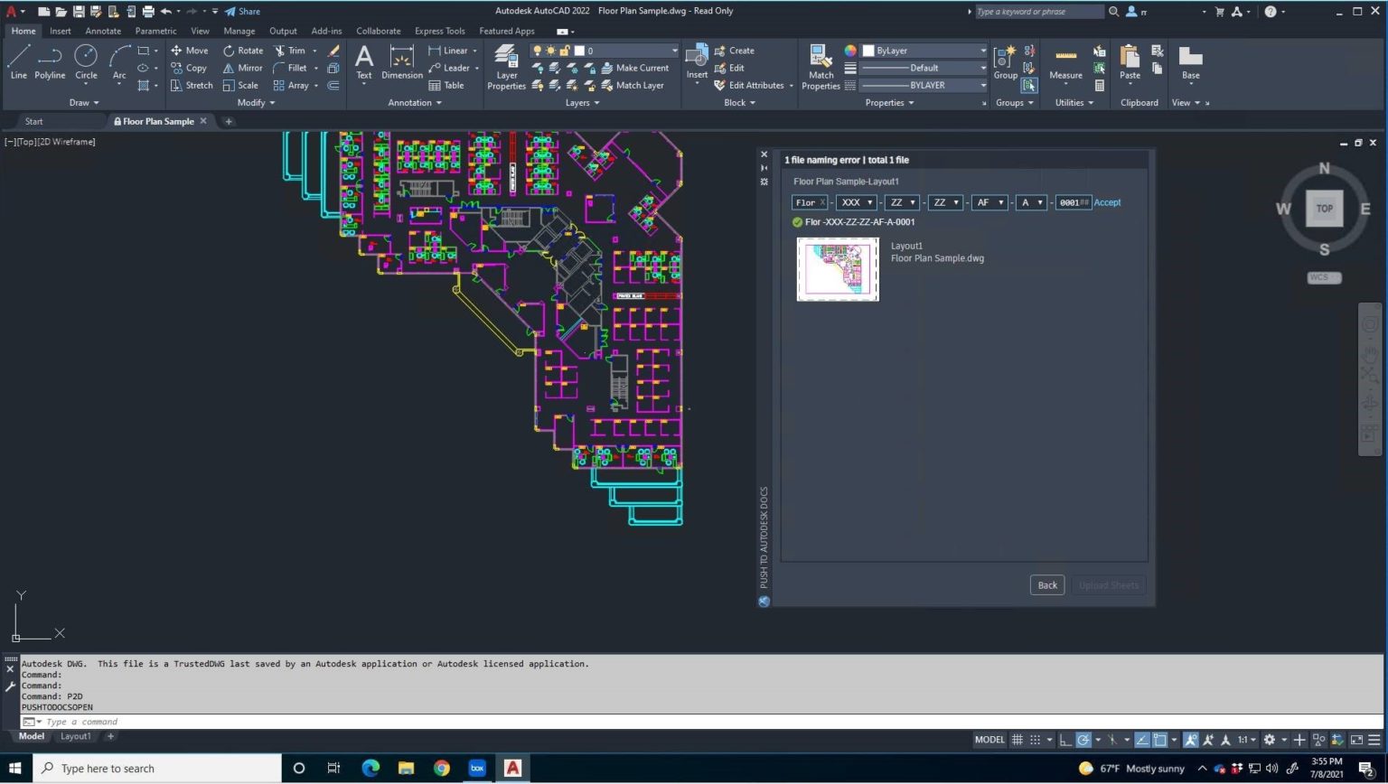Select the Line tool
Image resolution: width=1388 pixels, height=784 pixels.
[18, 63]
